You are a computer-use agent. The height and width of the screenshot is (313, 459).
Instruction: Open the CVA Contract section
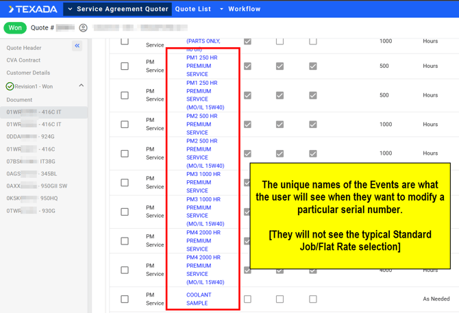point(23,60)
